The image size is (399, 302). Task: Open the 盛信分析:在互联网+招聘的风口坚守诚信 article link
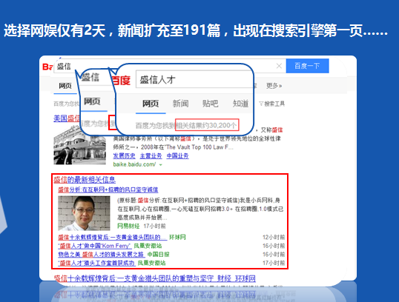(108, 189)
